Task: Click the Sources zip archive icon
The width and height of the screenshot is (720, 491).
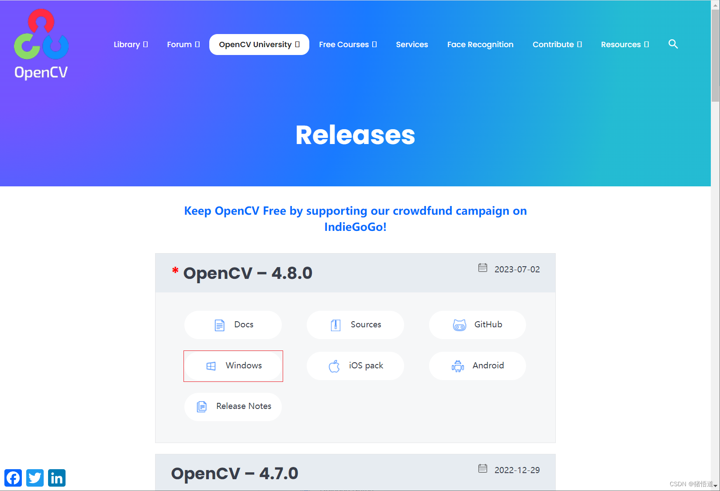Action: (x=336, y=325)
